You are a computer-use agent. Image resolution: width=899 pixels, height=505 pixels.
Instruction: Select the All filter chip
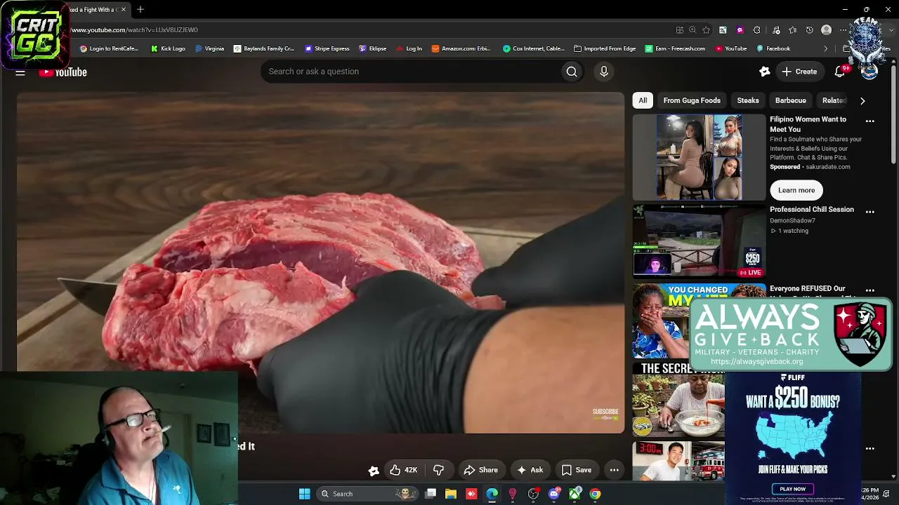click(x=643, y=101)
